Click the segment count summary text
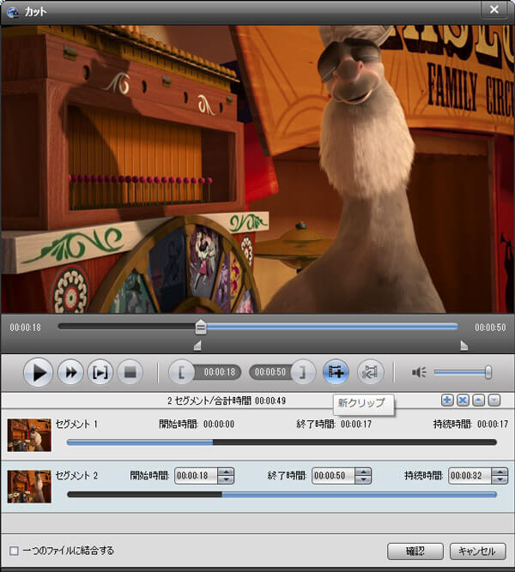Screen dimensions: 515x572 227,400
